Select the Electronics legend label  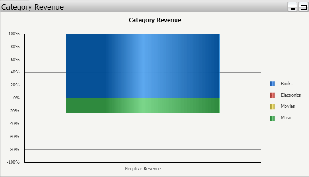pyautogui.click(x=291, y=95)
